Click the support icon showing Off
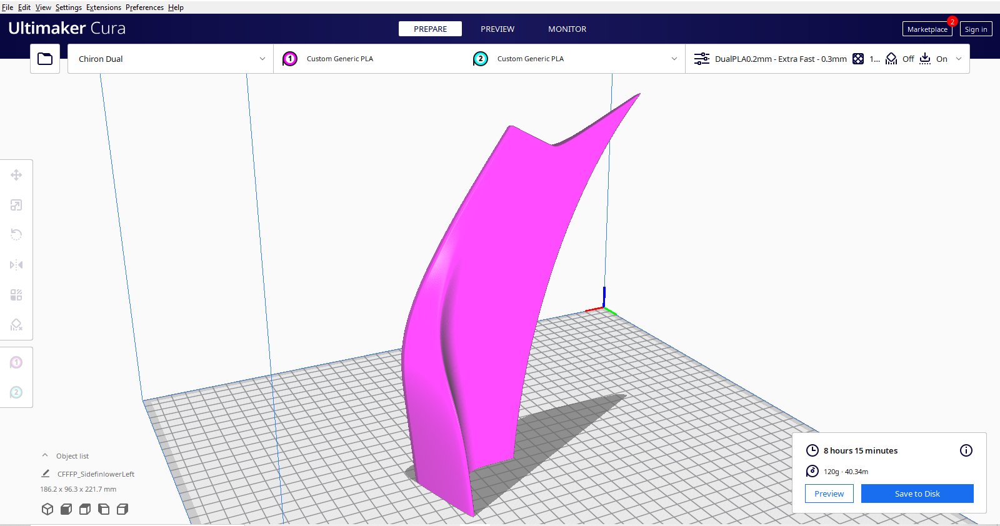 pyautogui.click(x=891, y=59)
